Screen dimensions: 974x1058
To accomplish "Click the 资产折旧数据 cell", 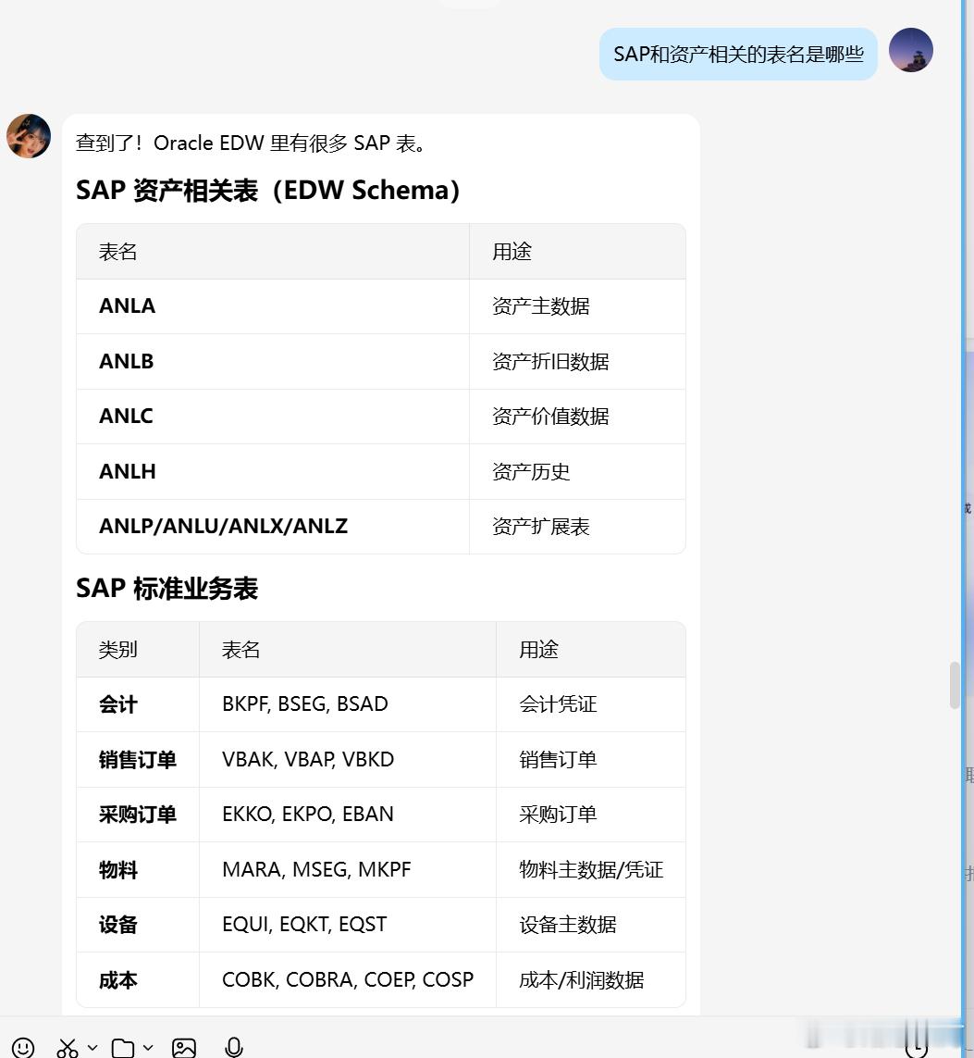I will [577, 362].
